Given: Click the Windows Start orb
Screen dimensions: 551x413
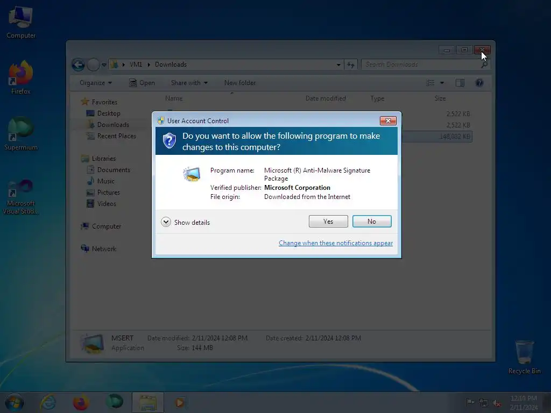Looking at the screenshot, I should (x=15, y=402).
